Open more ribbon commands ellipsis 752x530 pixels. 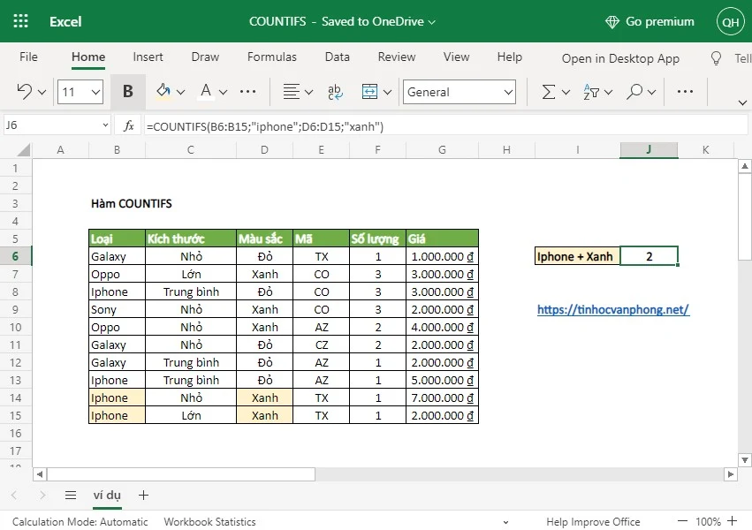click(x=685, y=91)
